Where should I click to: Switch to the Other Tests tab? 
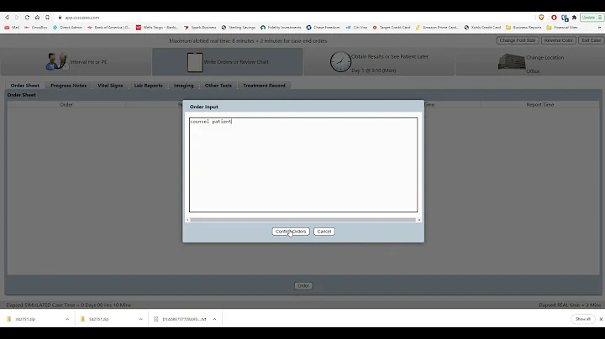click(x=218, y=86)
